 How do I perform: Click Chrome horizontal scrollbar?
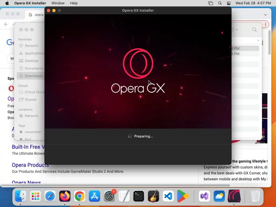pos(115,185)
